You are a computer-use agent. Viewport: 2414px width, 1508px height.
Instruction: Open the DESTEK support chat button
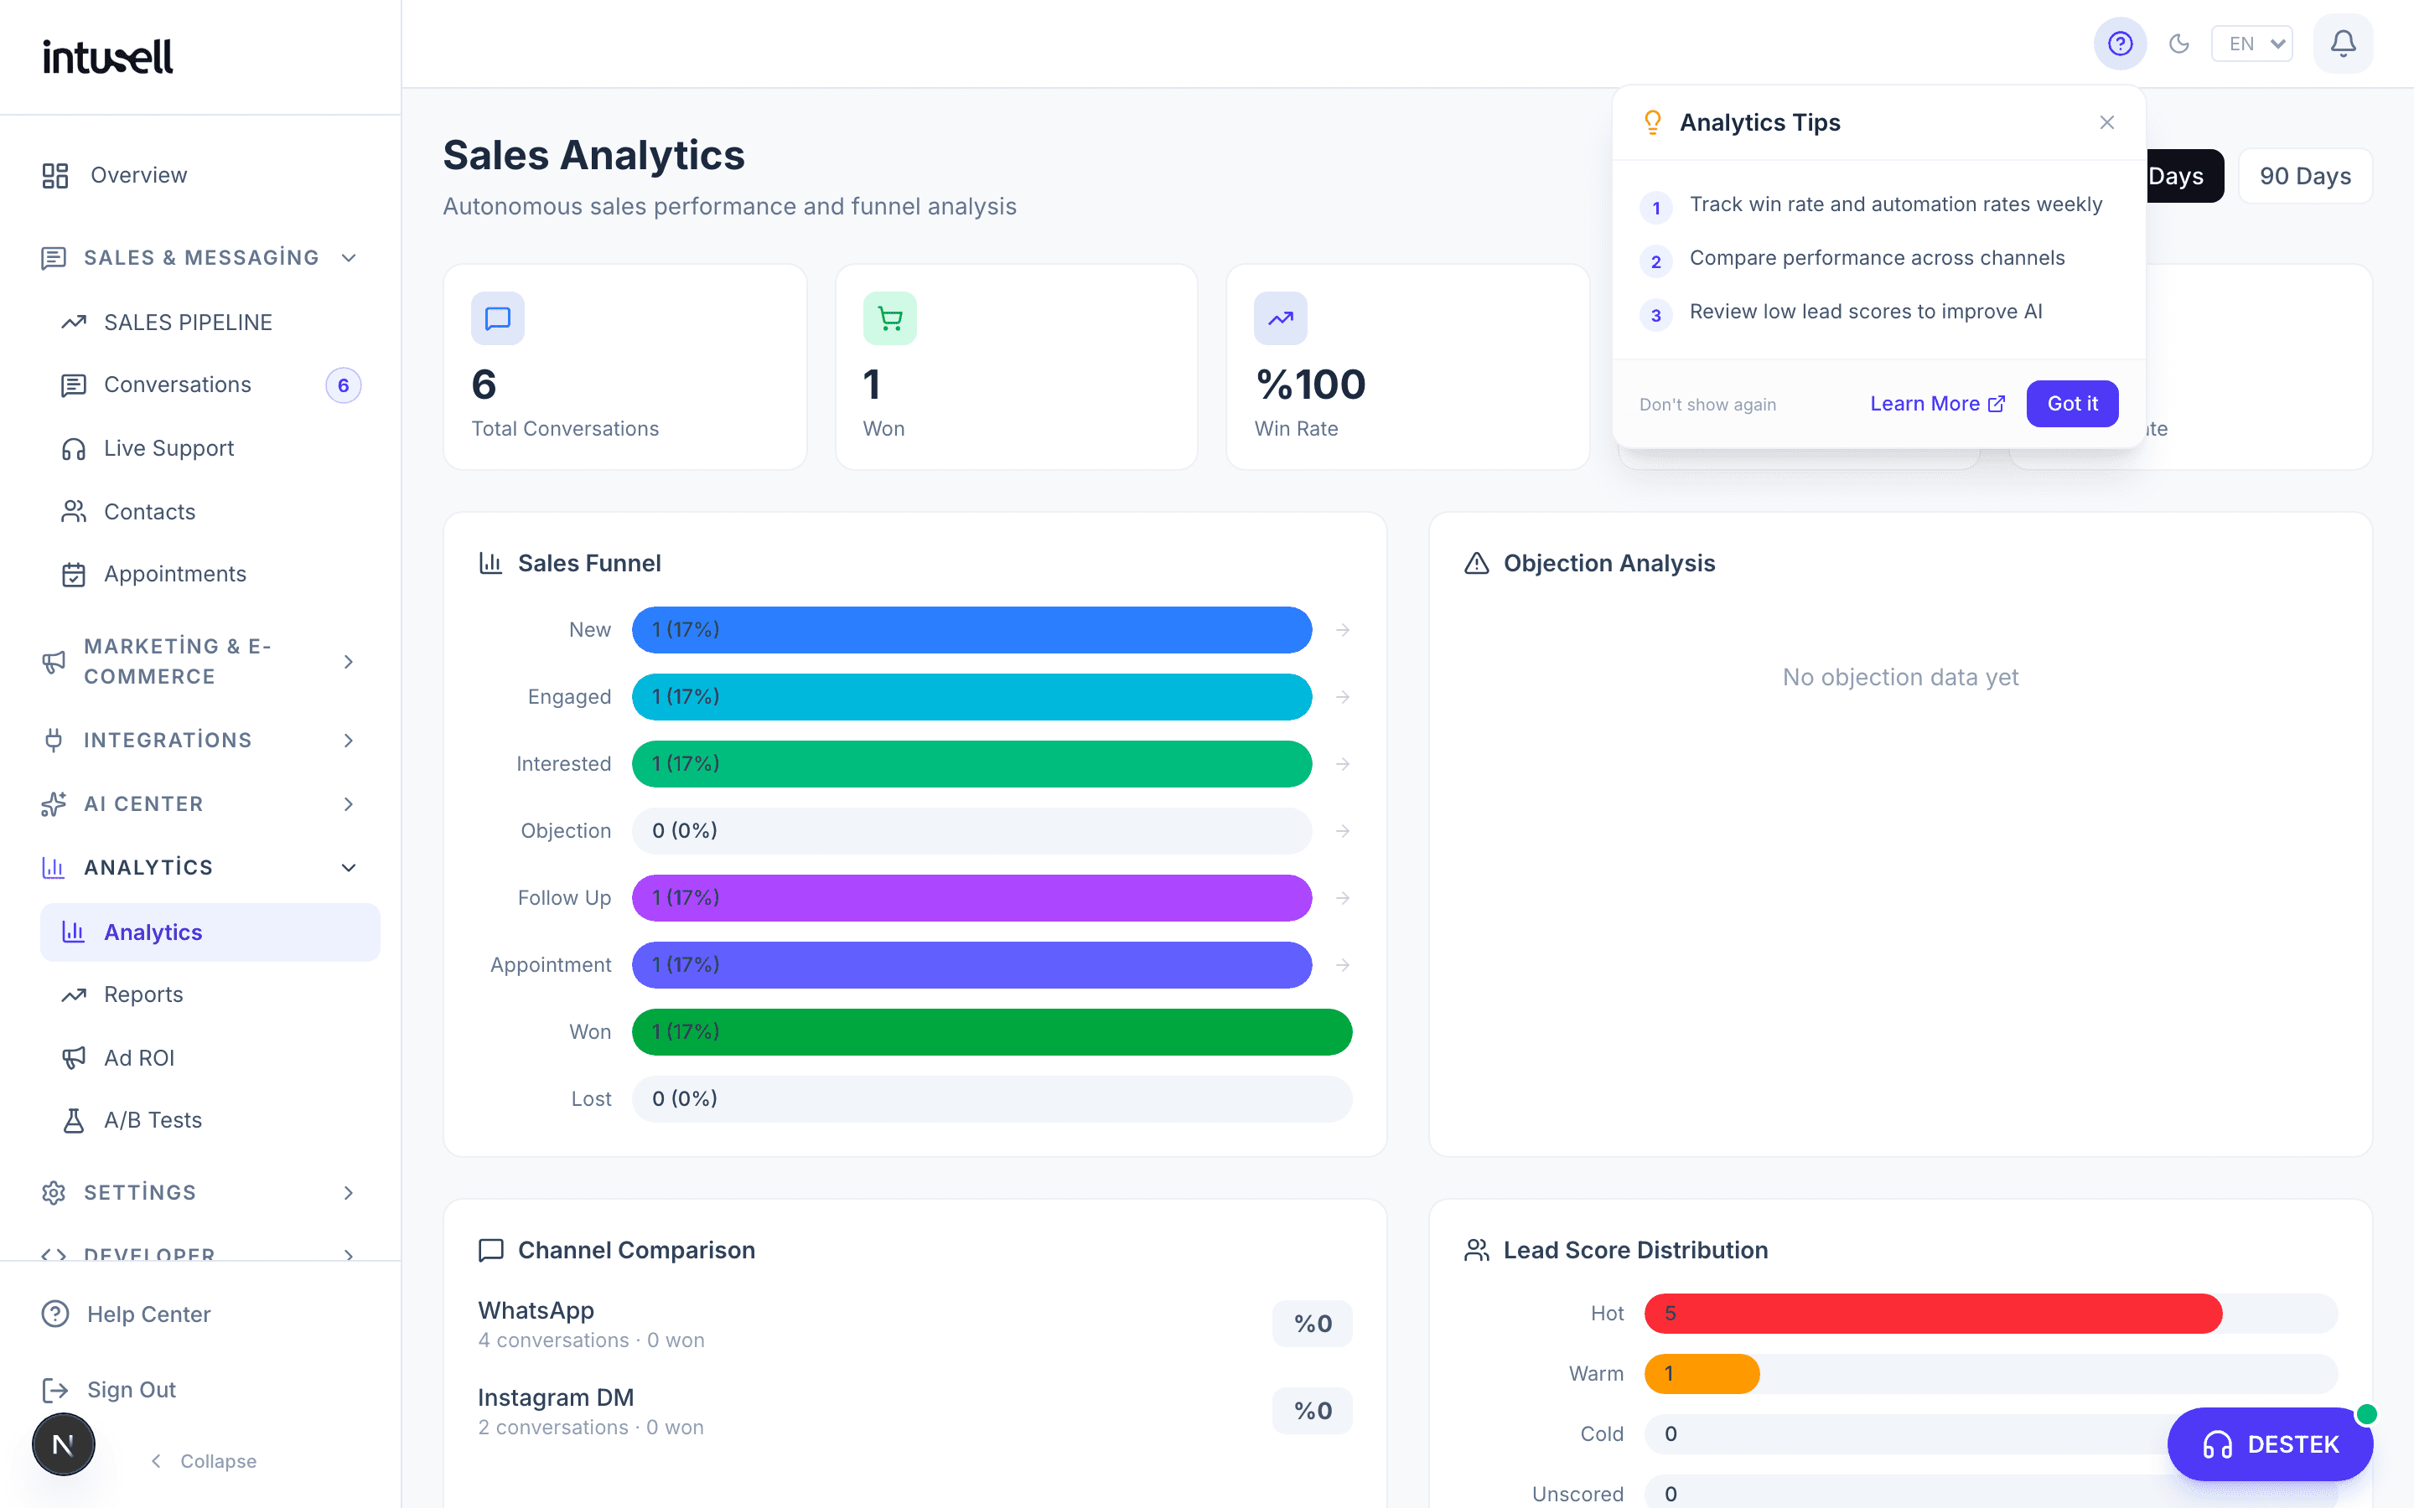2271,1443
